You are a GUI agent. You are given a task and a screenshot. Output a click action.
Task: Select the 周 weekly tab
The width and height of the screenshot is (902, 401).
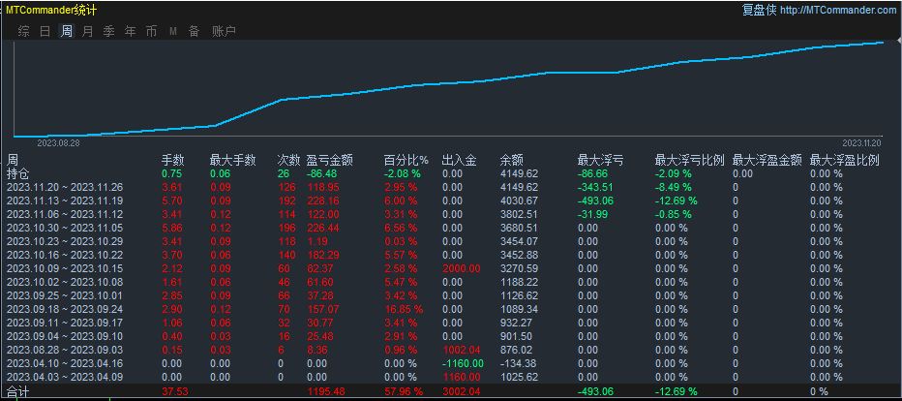coord(67,32)
